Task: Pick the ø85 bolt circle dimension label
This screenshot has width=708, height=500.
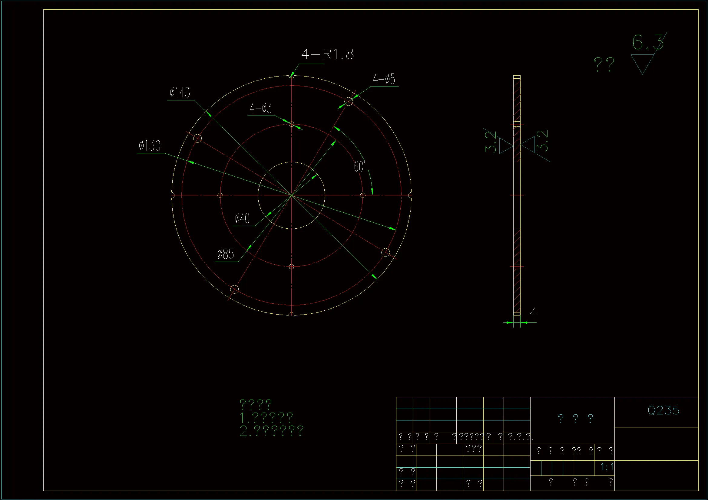Action: (x=225, y=254)
